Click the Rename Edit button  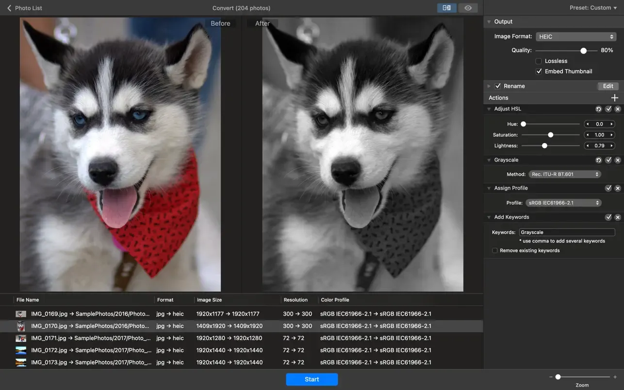(x=608, y=86)
